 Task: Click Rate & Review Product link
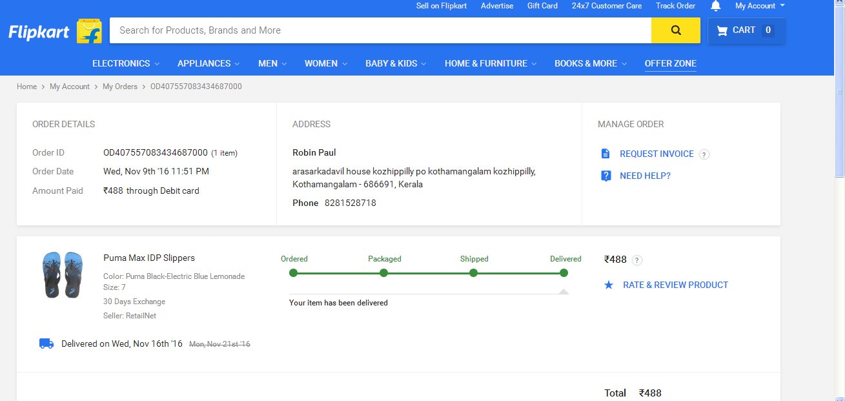tap(675, 285)
